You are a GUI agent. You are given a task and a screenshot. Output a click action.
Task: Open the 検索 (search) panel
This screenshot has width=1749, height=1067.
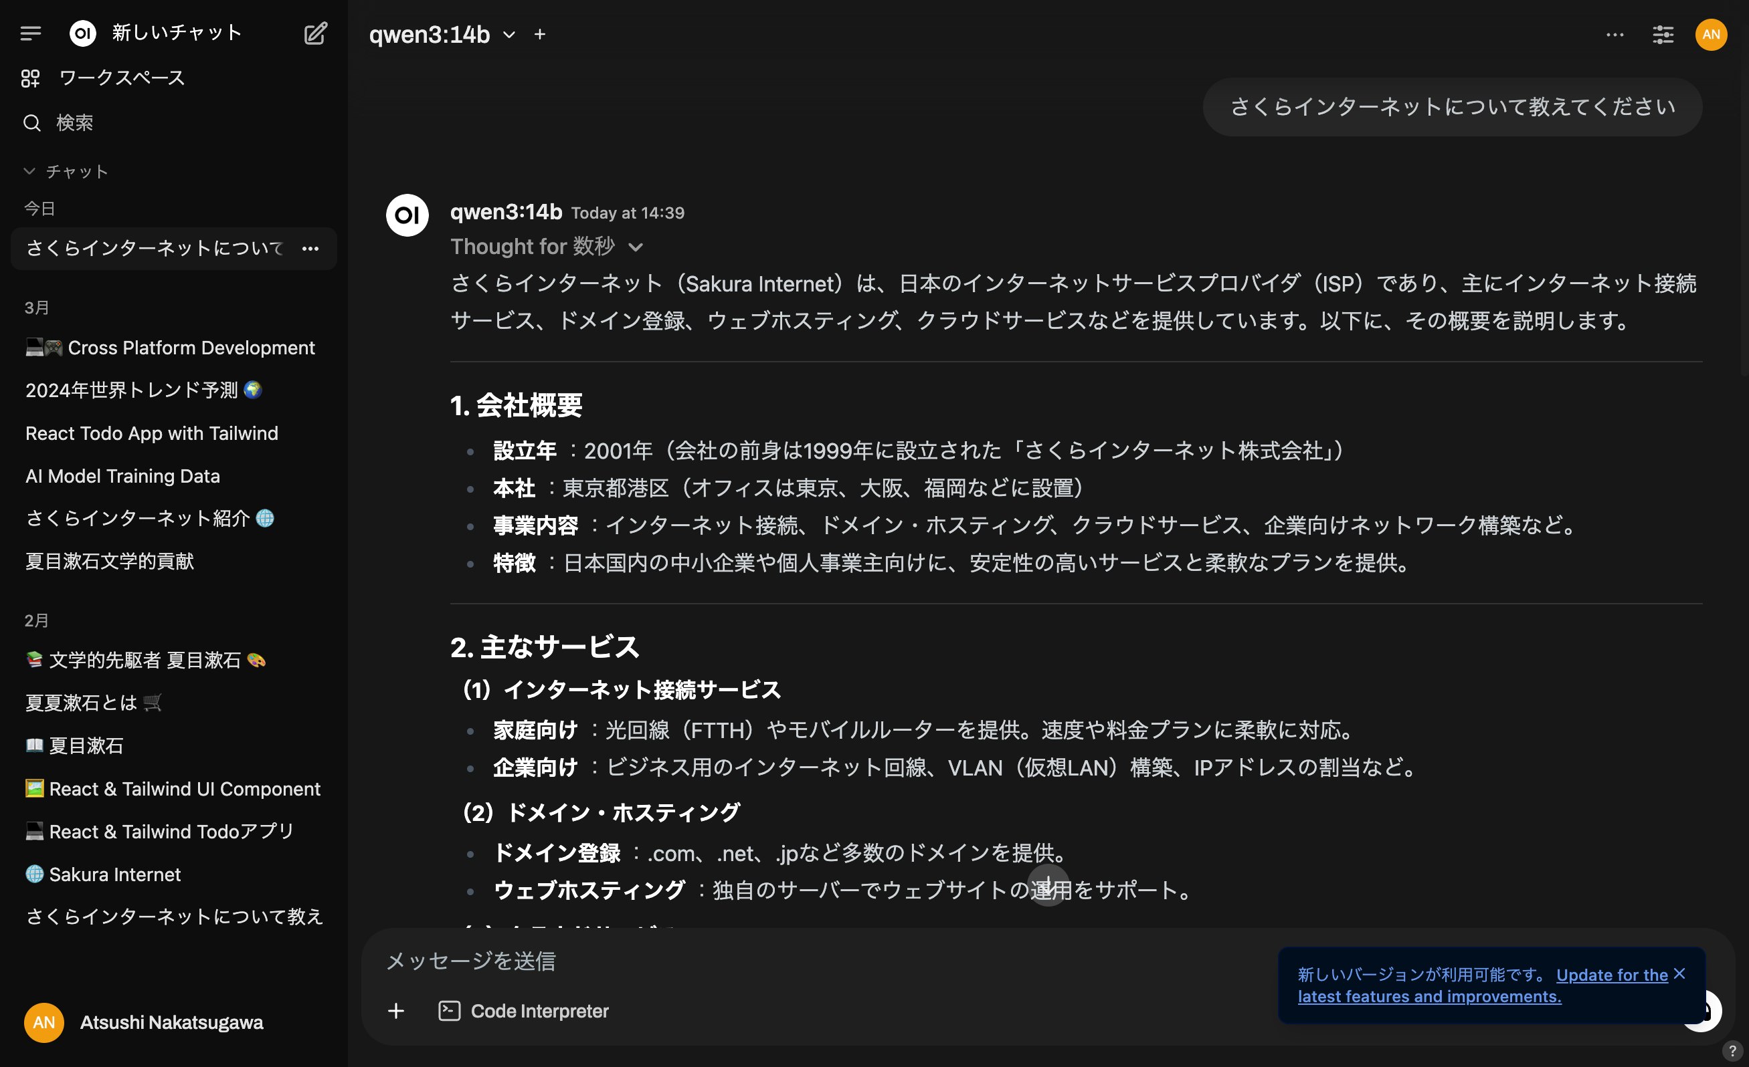tap(75, 122)
